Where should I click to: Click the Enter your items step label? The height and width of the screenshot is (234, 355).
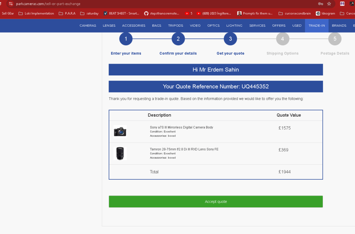click(126, 53)
